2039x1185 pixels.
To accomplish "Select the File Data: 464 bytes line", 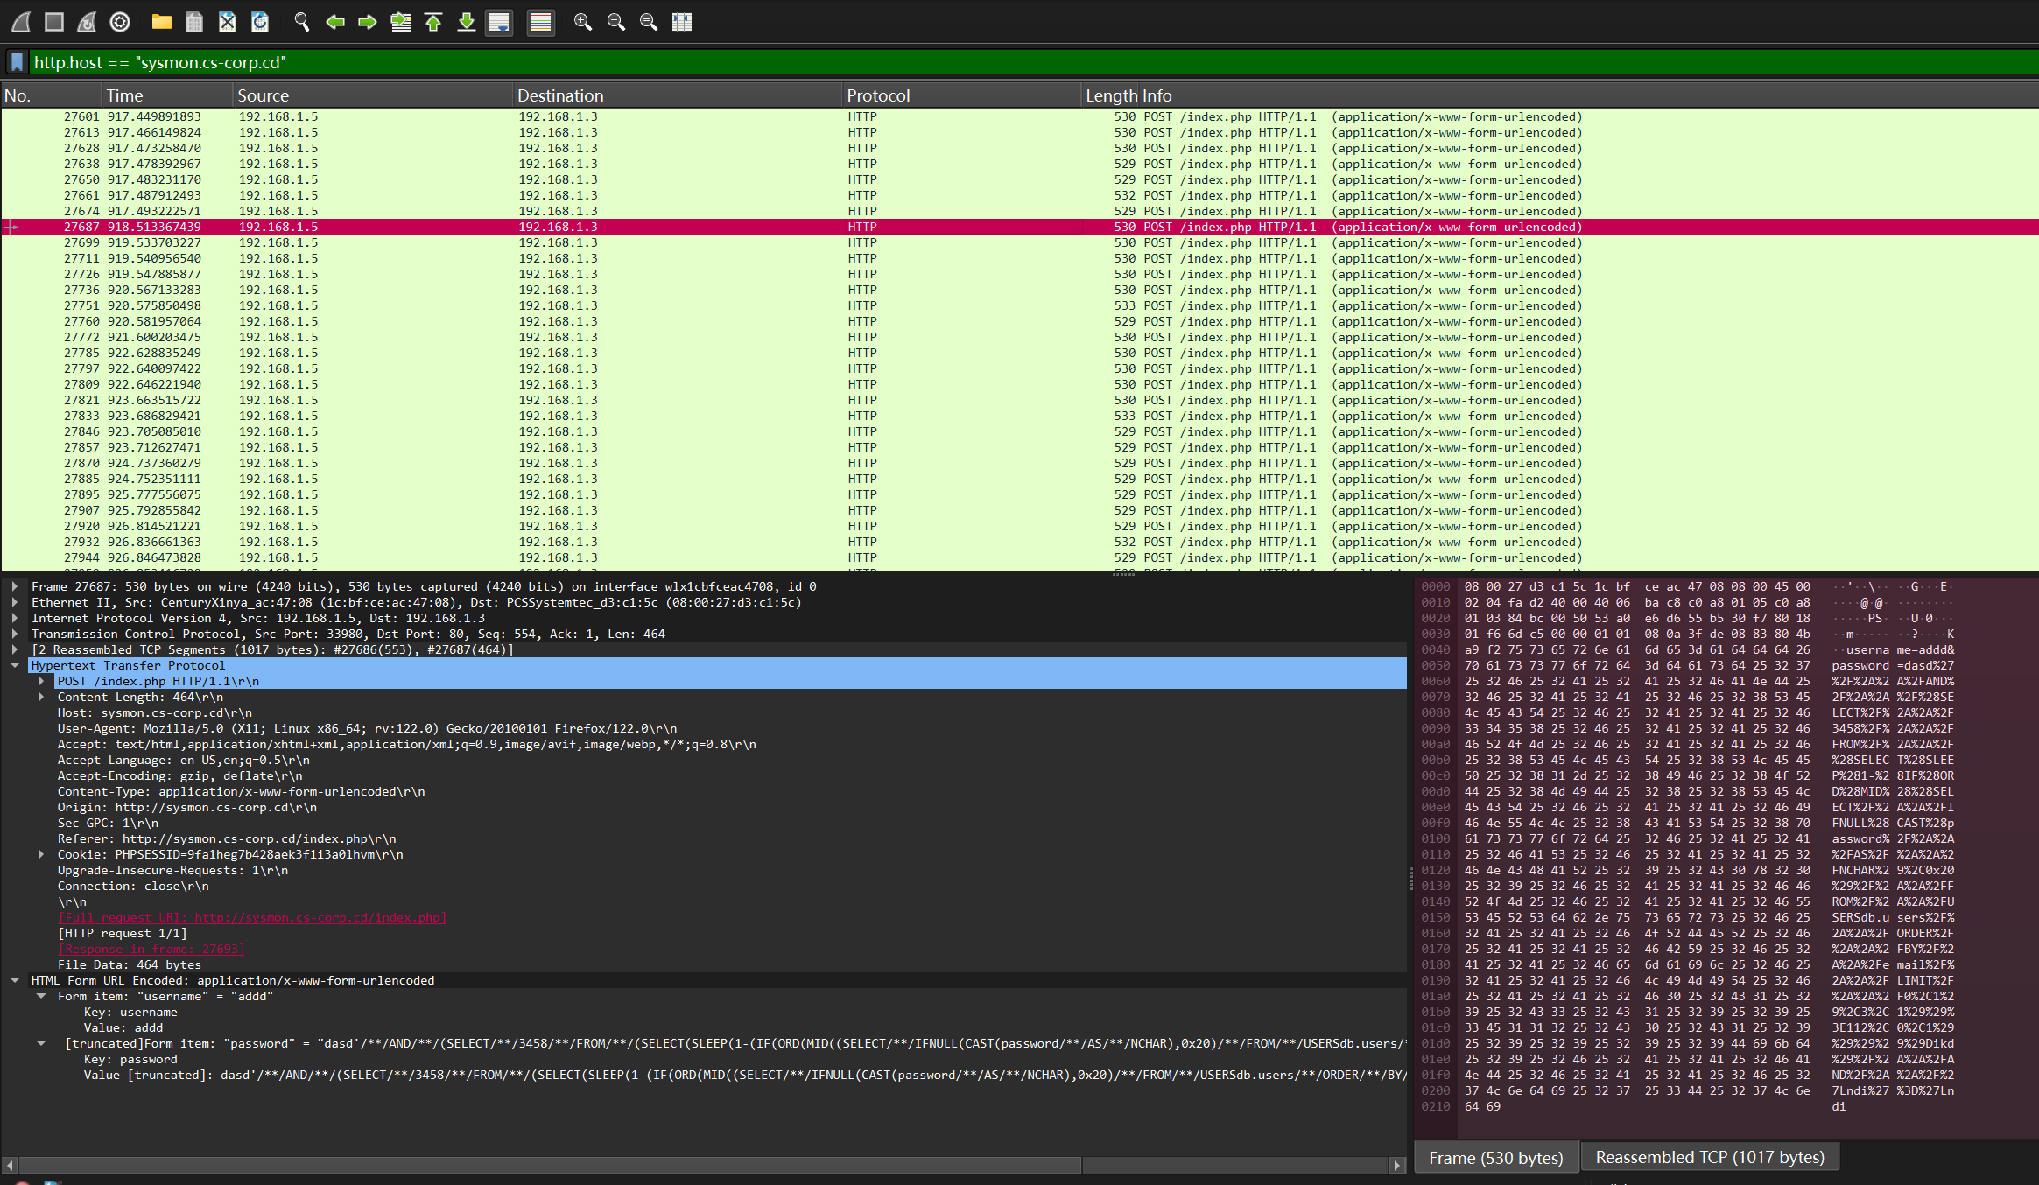I will (130, 964).
